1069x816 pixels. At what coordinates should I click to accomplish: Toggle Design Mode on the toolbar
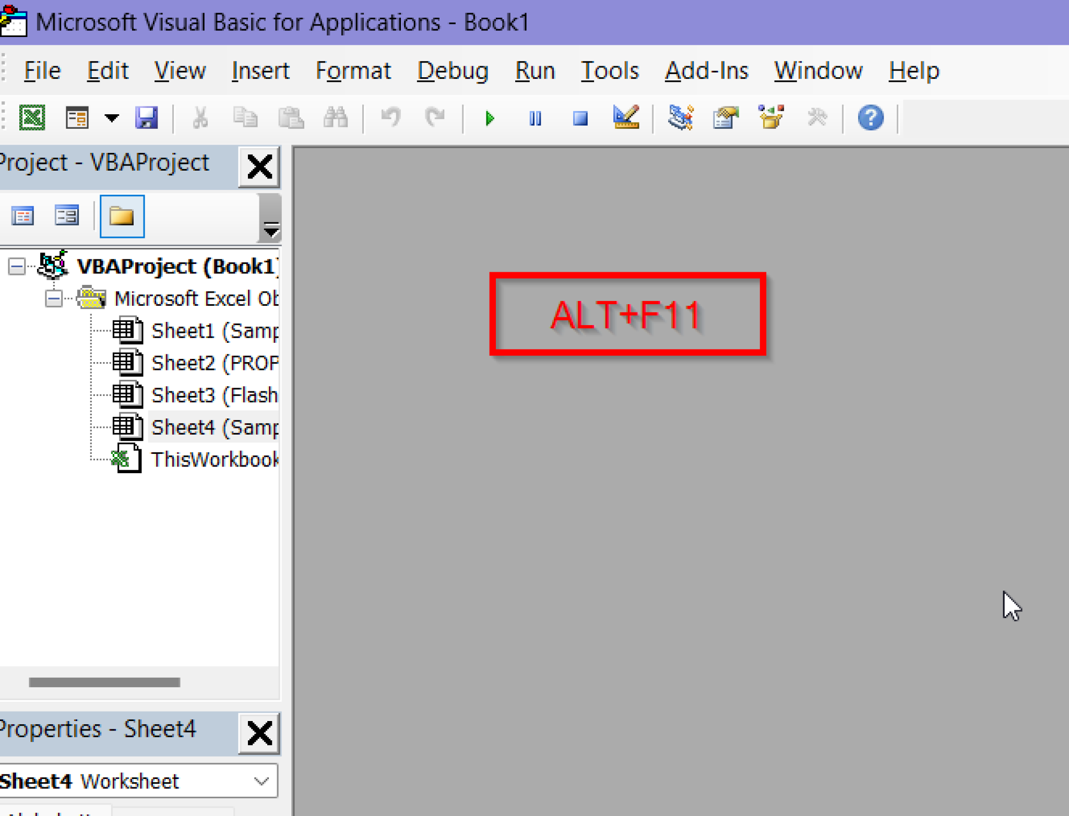tap(625, 118)
